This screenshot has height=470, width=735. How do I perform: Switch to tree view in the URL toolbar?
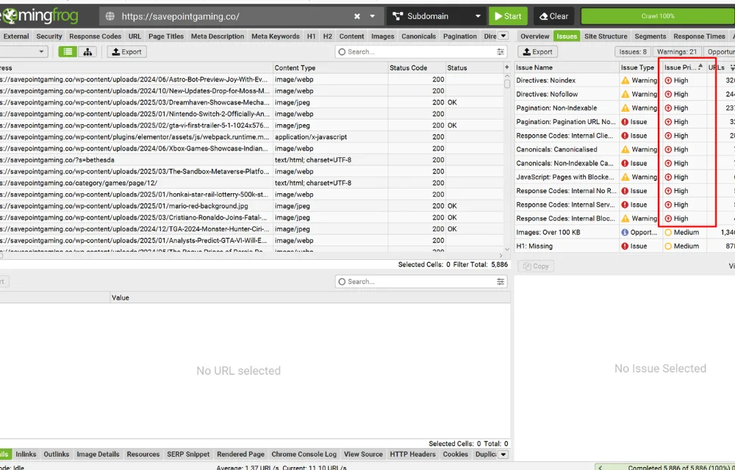[x=87, y=51]
